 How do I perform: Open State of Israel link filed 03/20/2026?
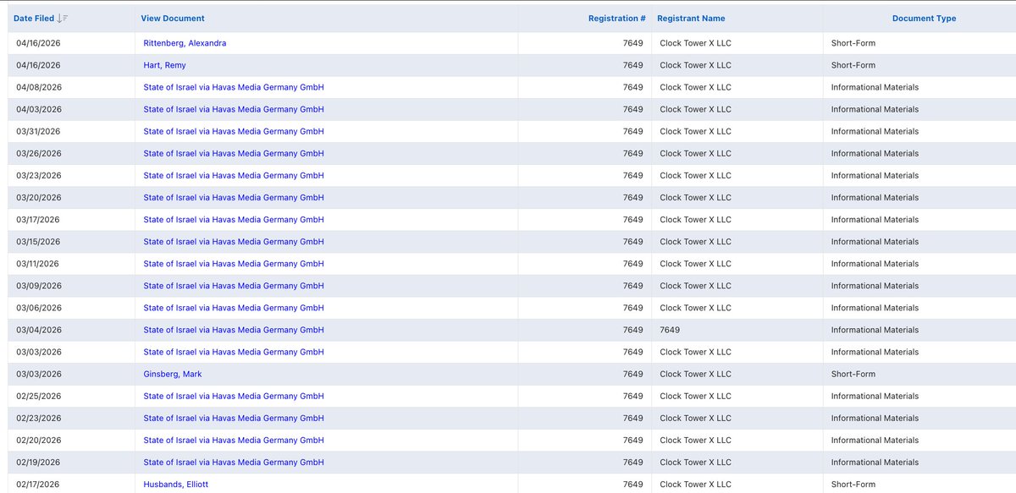coord(234,197)
